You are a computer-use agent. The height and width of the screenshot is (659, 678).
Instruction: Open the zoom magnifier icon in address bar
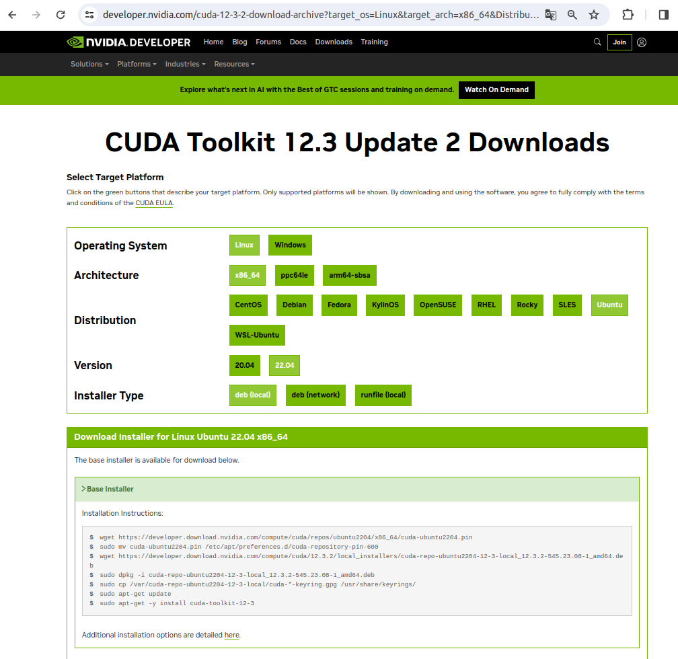coord(572,15)
